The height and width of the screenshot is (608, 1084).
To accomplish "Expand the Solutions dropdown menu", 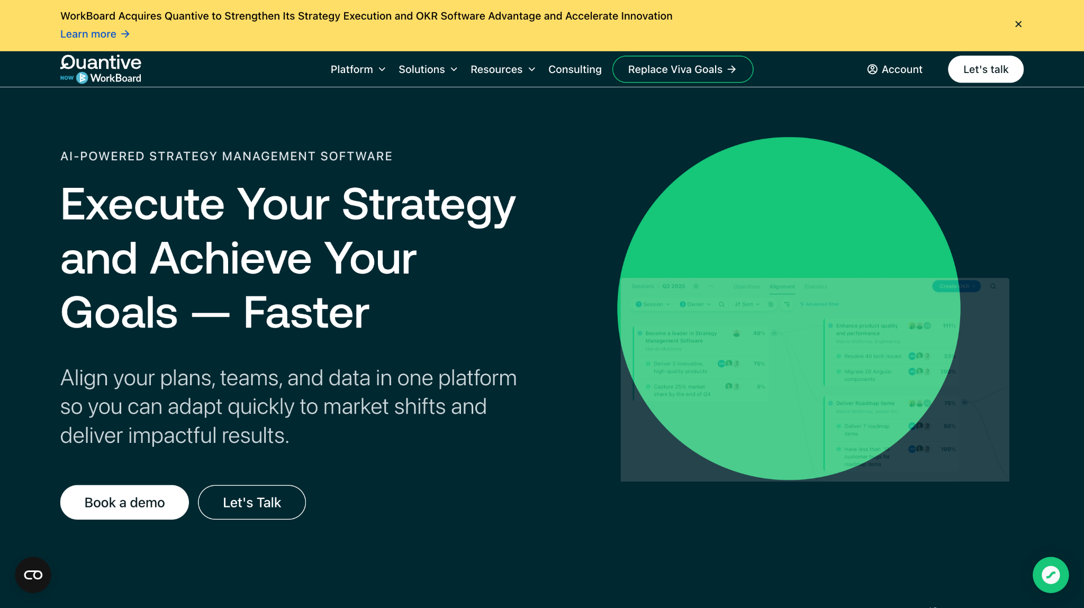I will click(428, 69).
